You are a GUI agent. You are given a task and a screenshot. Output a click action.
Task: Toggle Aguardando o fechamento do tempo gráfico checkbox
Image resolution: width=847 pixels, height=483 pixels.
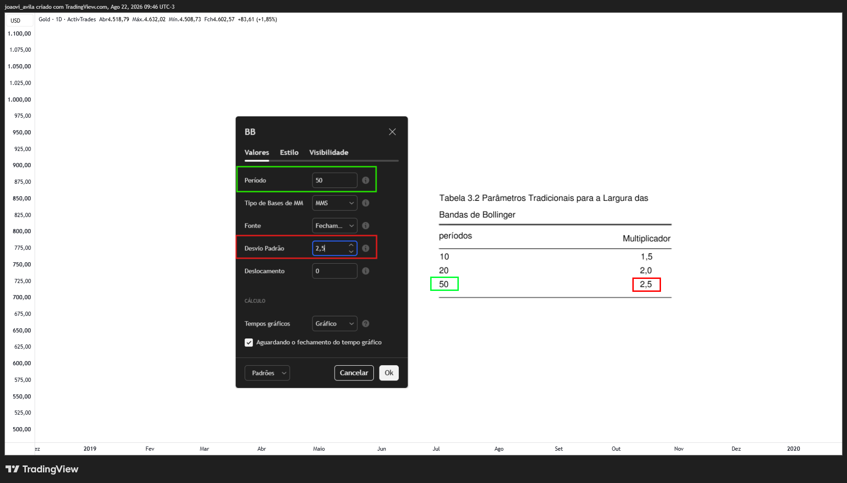tap(249, 343)
